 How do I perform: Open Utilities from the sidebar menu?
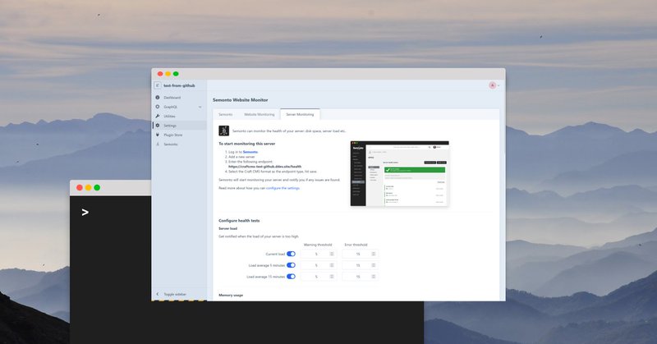tap(169, 116)
